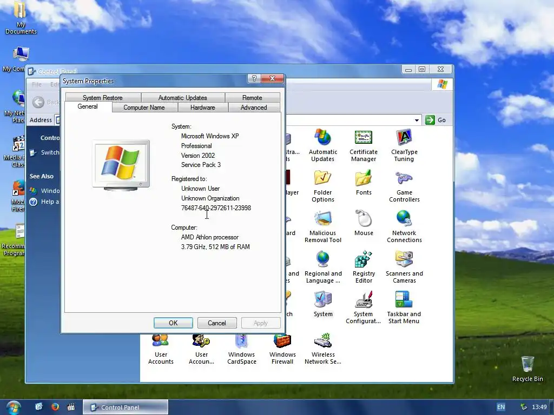Open System Configuration icon
The width and height of the screenshot is (554, 415).
(363, 307)
